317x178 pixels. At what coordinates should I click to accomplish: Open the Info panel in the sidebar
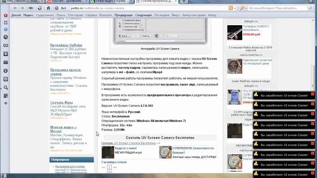click(5, 71)
